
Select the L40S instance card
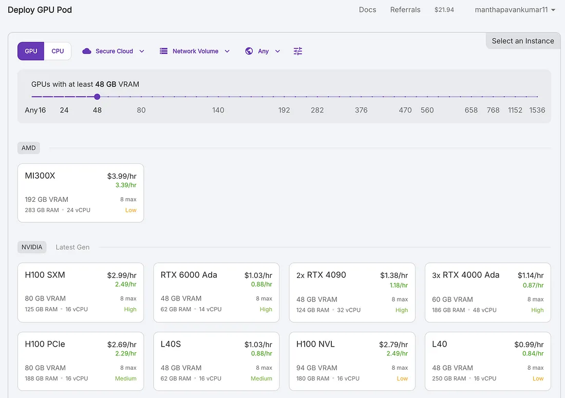(x=217, y=361)
